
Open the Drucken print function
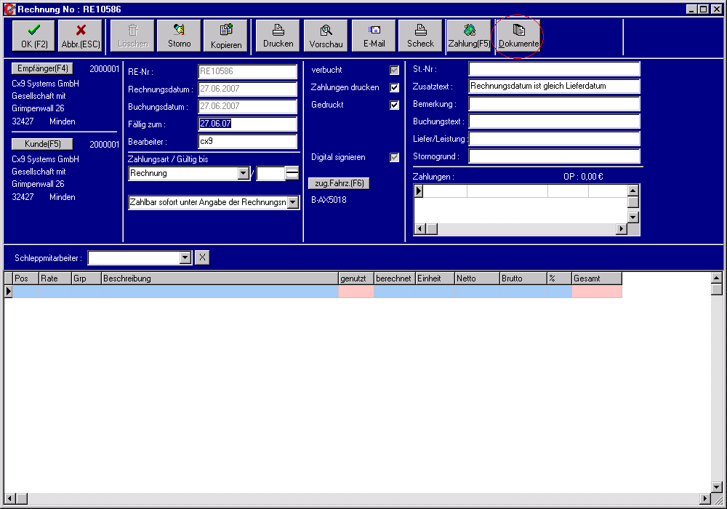click(278, 35)
